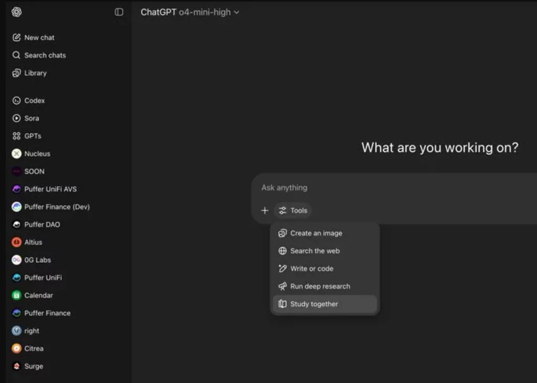537x383 pixels.
Task: Click the 0G Labs avatar icon
Action: point(16,260)
